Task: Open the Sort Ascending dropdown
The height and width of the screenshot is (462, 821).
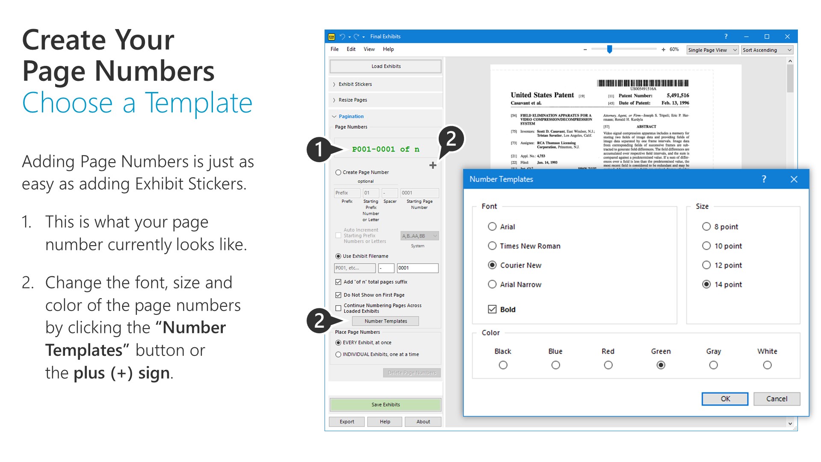Action: [x=767, y=50]
